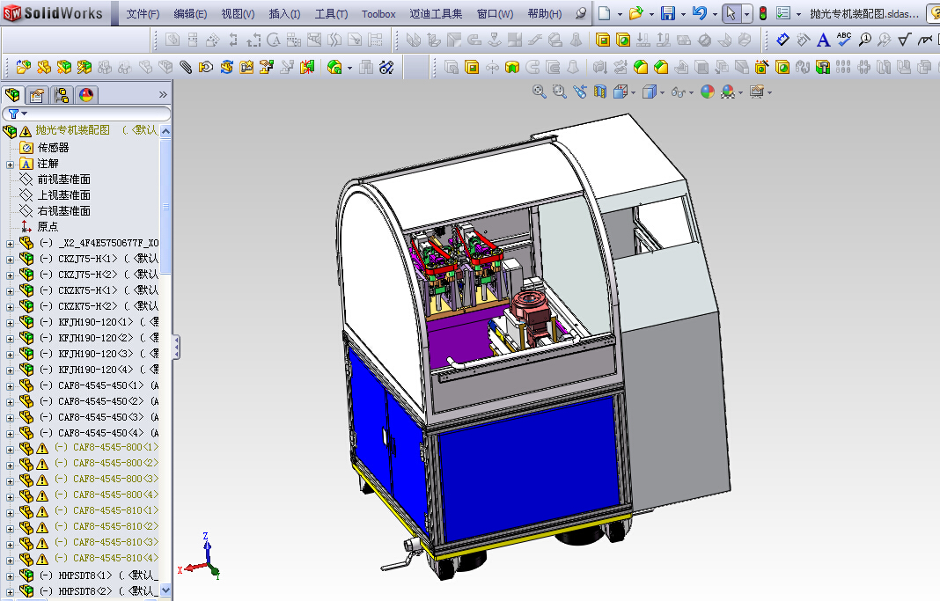Save the assembly with floppy icon
940x601 pixels.
click(x=668, y=13)
